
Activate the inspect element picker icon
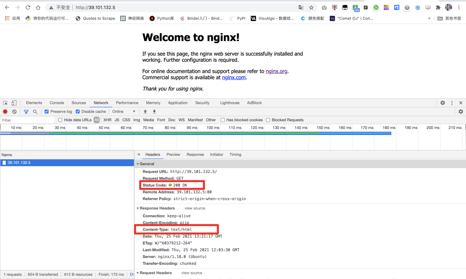click(x=5, y=103)
